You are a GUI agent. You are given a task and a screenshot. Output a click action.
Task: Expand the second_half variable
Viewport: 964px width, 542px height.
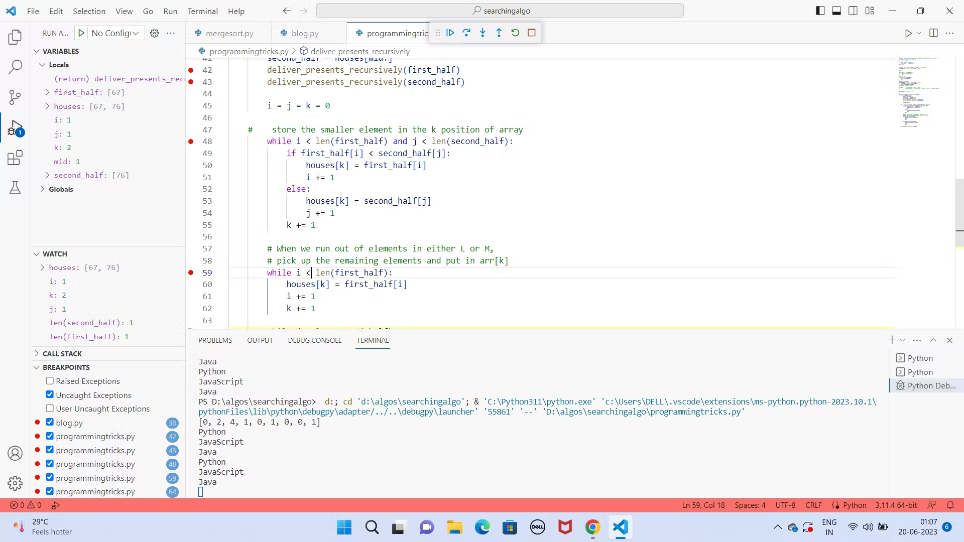pyautogui.click(x=47, y=175)
